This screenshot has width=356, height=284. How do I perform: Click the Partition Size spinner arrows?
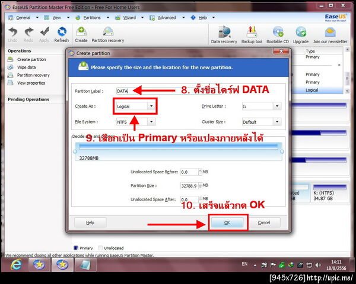(200, 186)
